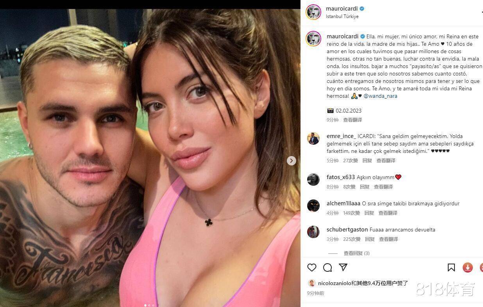483x307 pixels.
Task: Open comment bubble icon under post
Action: click(327, 268)
